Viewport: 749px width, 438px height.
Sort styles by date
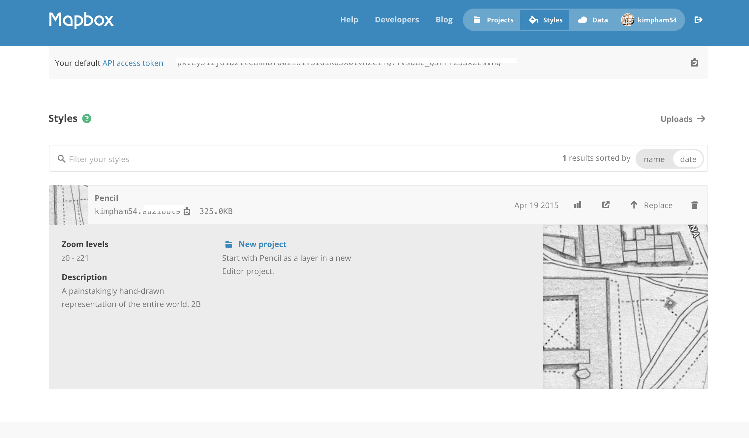tap(688, 159)
